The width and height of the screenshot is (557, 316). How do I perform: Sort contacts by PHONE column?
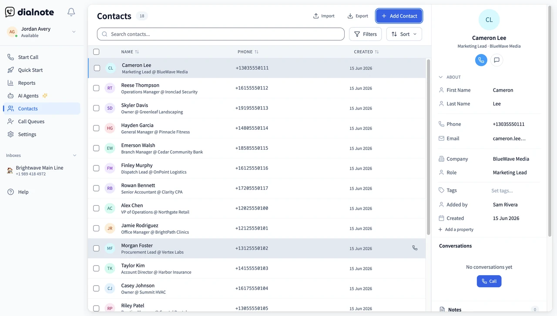tap(248, 52)
